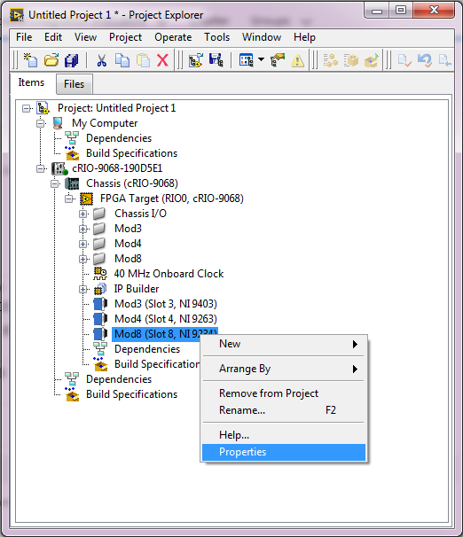The image size is (463, 537).
Task: Click the Resolve Conflicts toolbar icon
Action: pyautogui.click(x=278, y=60)
